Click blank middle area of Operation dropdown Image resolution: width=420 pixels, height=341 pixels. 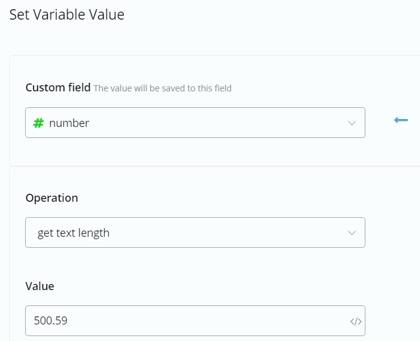pyautogui.click(x=227, y=232)
